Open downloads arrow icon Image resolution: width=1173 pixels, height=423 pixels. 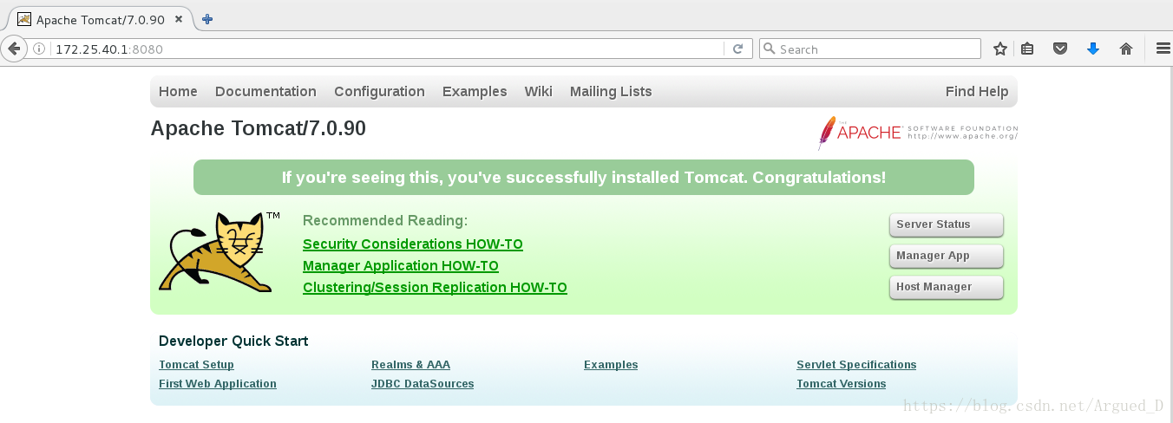click(x=1093, y=49)
